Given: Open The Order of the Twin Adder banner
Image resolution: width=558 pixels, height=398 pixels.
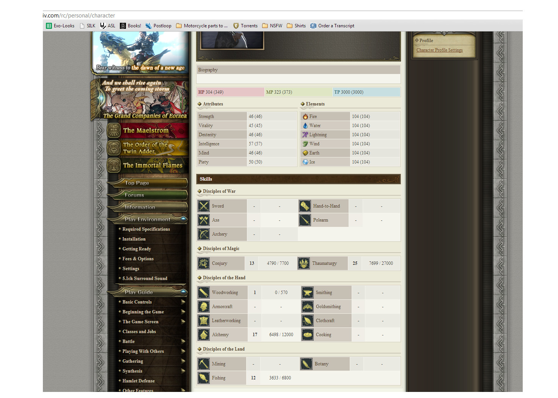Looking at the screenshot, I should [148, 148].
